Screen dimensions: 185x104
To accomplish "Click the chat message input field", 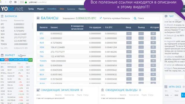I will (174, 77).
